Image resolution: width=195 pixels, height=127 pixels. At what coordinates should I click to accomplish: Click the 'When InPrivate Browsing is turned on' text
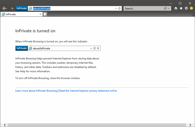[51, 41]
